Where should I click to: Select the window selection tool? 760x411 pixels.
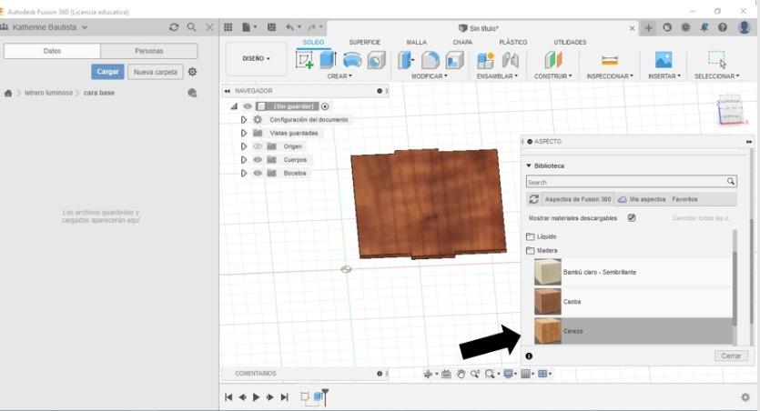[x=717, y=59]
